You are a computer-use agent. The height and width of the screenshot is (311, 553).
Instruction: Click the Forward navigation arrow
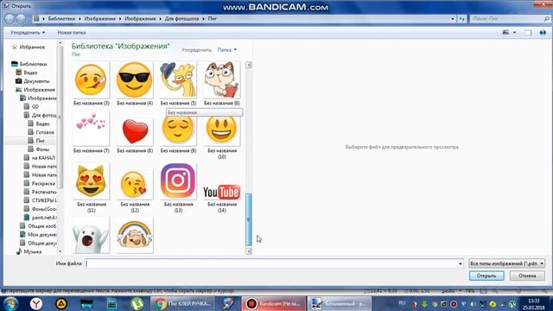(21, 19)
